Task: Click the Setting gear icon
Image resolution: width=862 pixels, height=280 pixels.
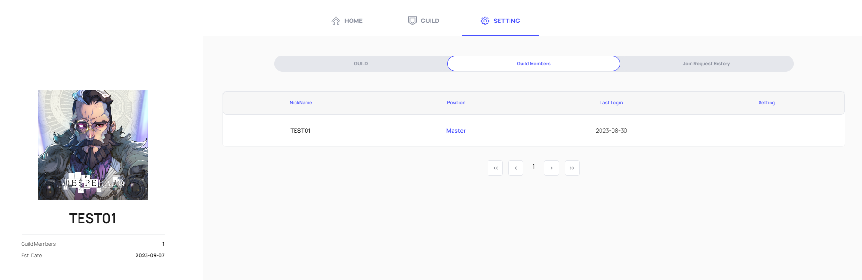Action: point(485,21)
